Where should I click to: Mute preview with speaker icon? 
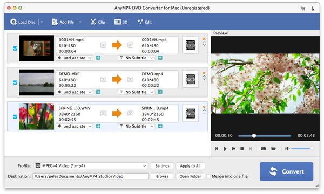coord(287,148)
